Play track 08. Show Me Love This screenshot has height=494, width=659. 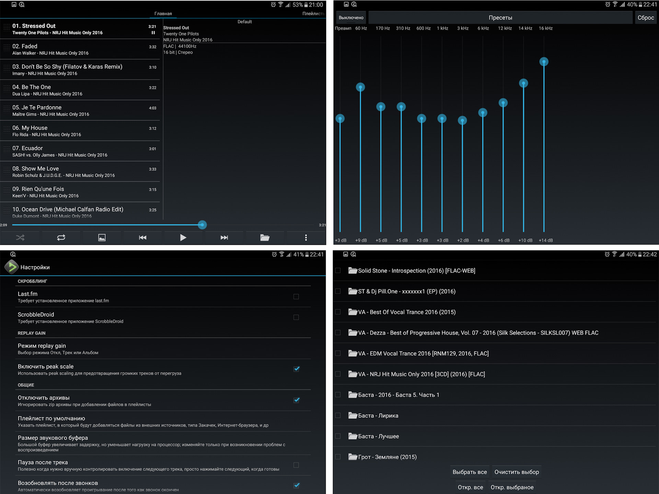click(x=80, y=172)
